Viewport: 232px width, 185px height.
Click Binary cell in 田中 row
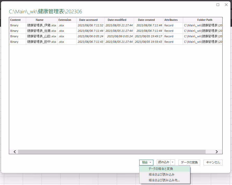click(x=18, y=42)
